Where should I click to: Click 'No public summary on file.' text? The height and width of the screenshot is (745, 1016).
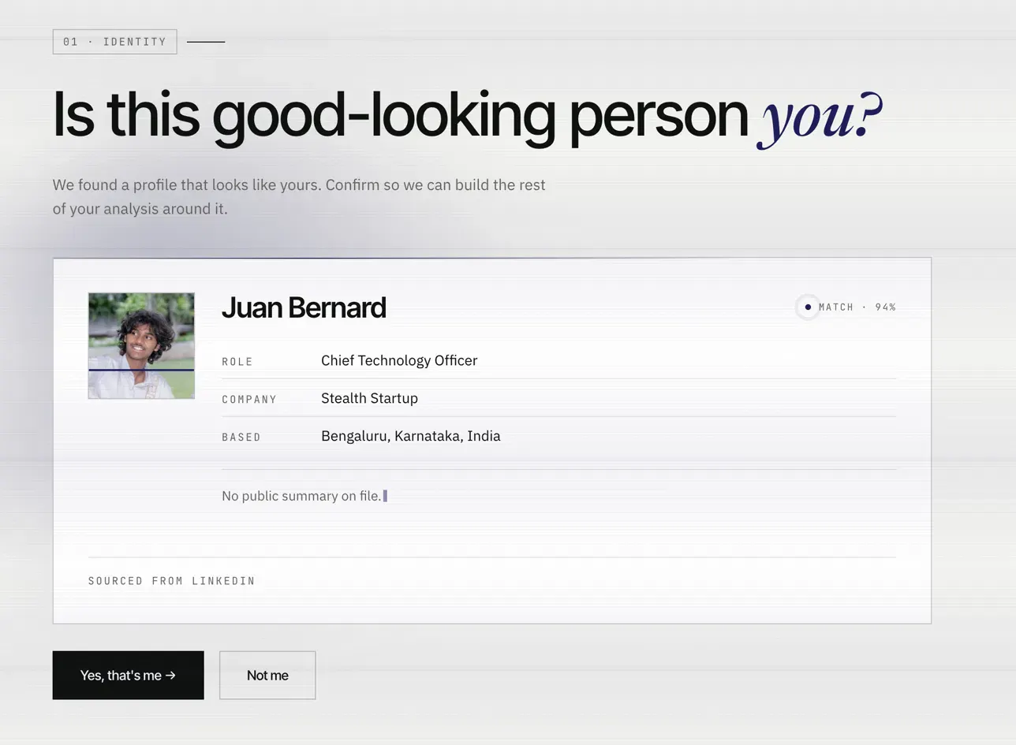(301, 496)
